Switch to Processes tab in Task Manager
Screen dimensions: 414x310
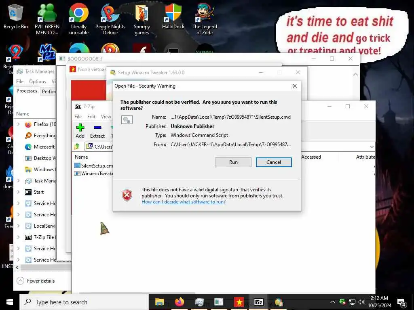[x=27, y=91]
